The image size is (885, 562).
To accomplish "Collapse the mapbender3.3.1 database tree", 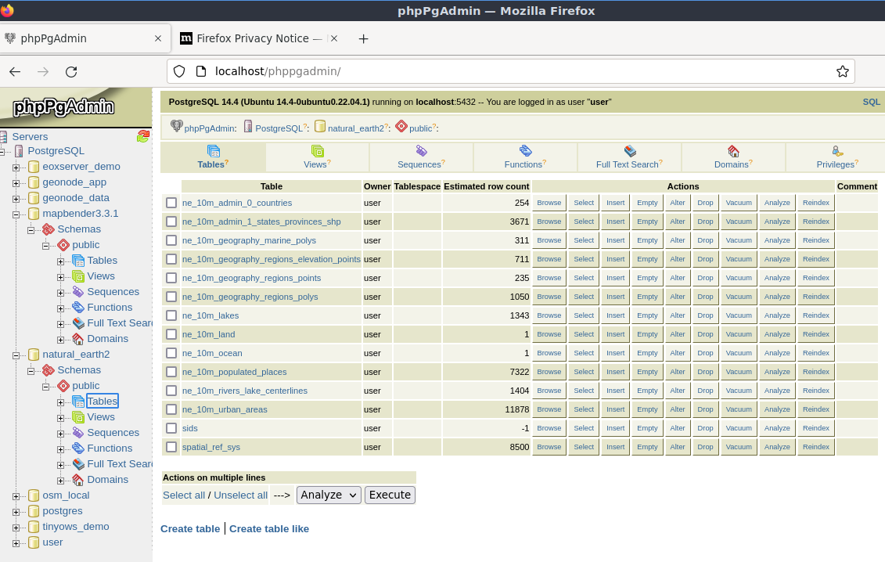I will pyautogui.click(x=16, y=214).
